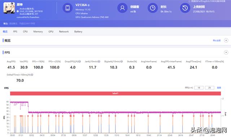The image size is (231, 137).
Task: Click the reset link next to FPS thresholds
Action: coord(219,88)
